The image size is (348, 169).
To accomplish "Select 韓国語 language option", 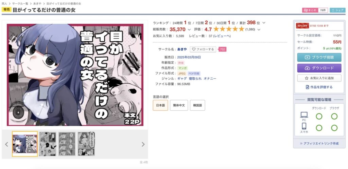I will [197, 105].
